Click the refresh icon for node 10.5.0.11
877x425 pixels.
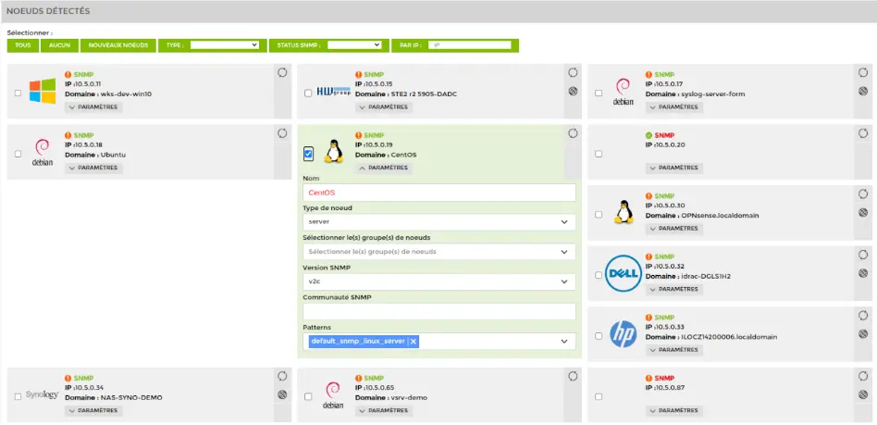click(x=281, y=72)
